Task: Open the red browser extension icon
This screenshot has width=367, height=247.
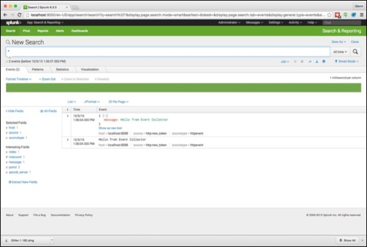Action: tap(337, 15)
